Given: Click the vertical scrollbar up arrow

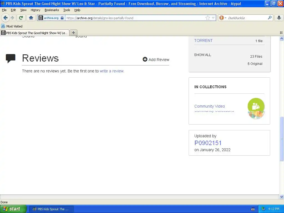Looking at the screenshot, I should [x=282, y=38].
